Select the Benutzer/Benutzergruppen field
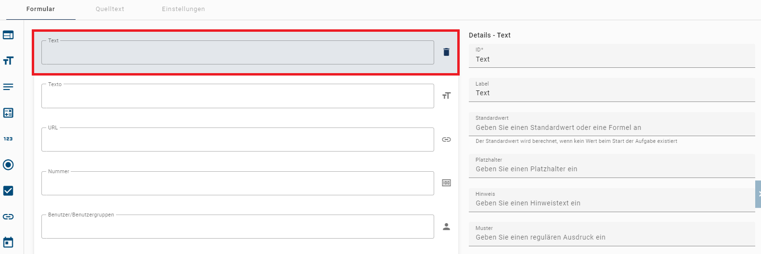 237,227
